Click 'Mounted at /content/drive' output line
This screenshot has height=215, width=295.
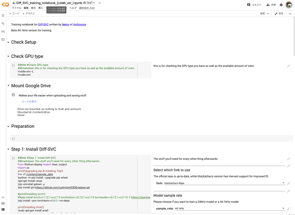(x=34, y=112)
